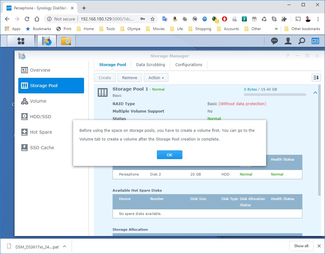Collapse the Storage Pool 1 details chevron

point(315,93)
